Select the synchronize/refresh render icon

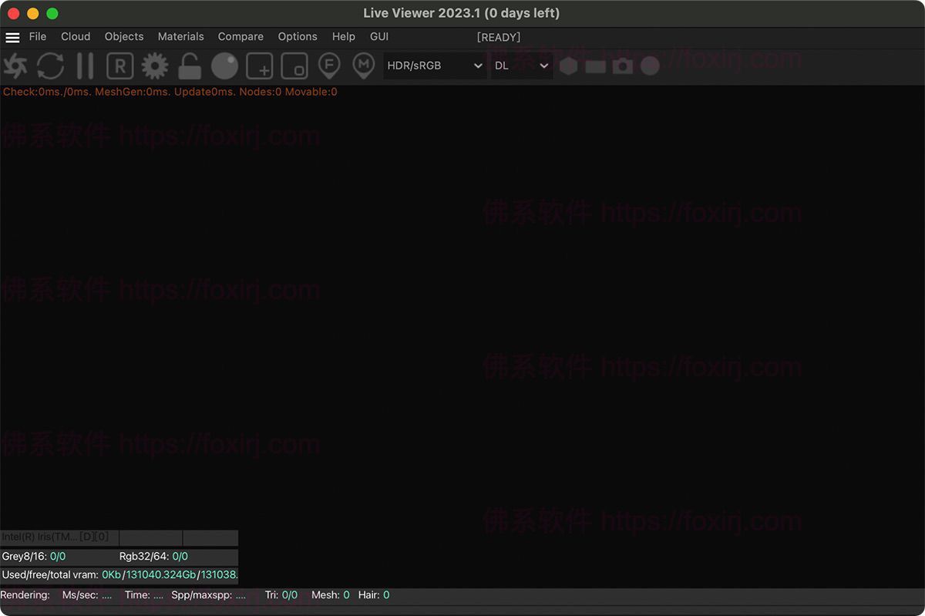pos(50,66)
